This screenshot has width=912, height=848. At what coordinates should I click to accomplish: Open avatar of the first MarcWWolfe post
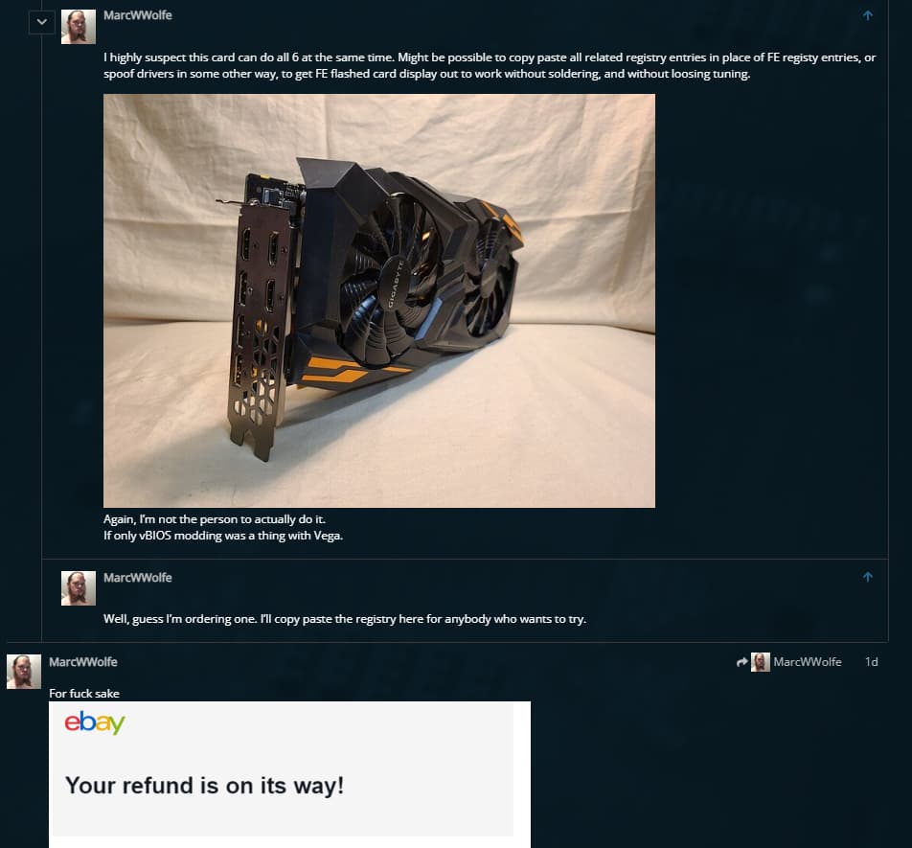79,27
